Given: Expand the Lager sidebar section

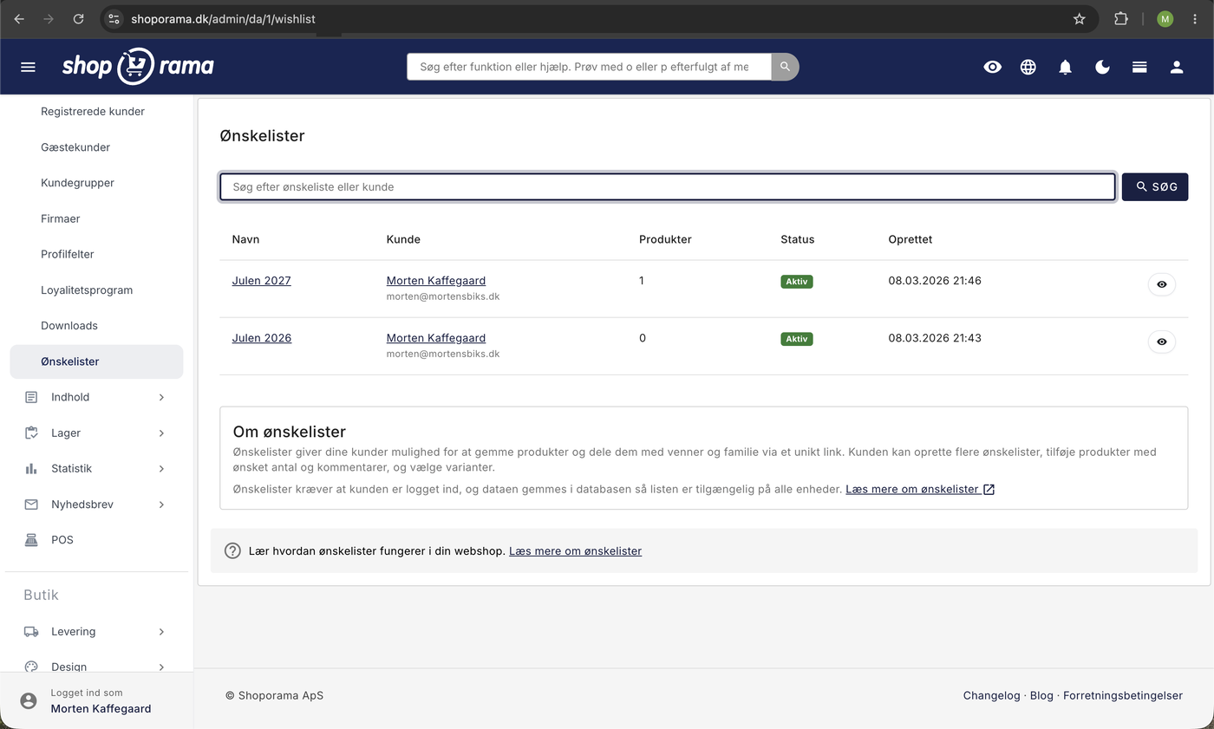Looking at the screenshot, I should coord(96,433).
